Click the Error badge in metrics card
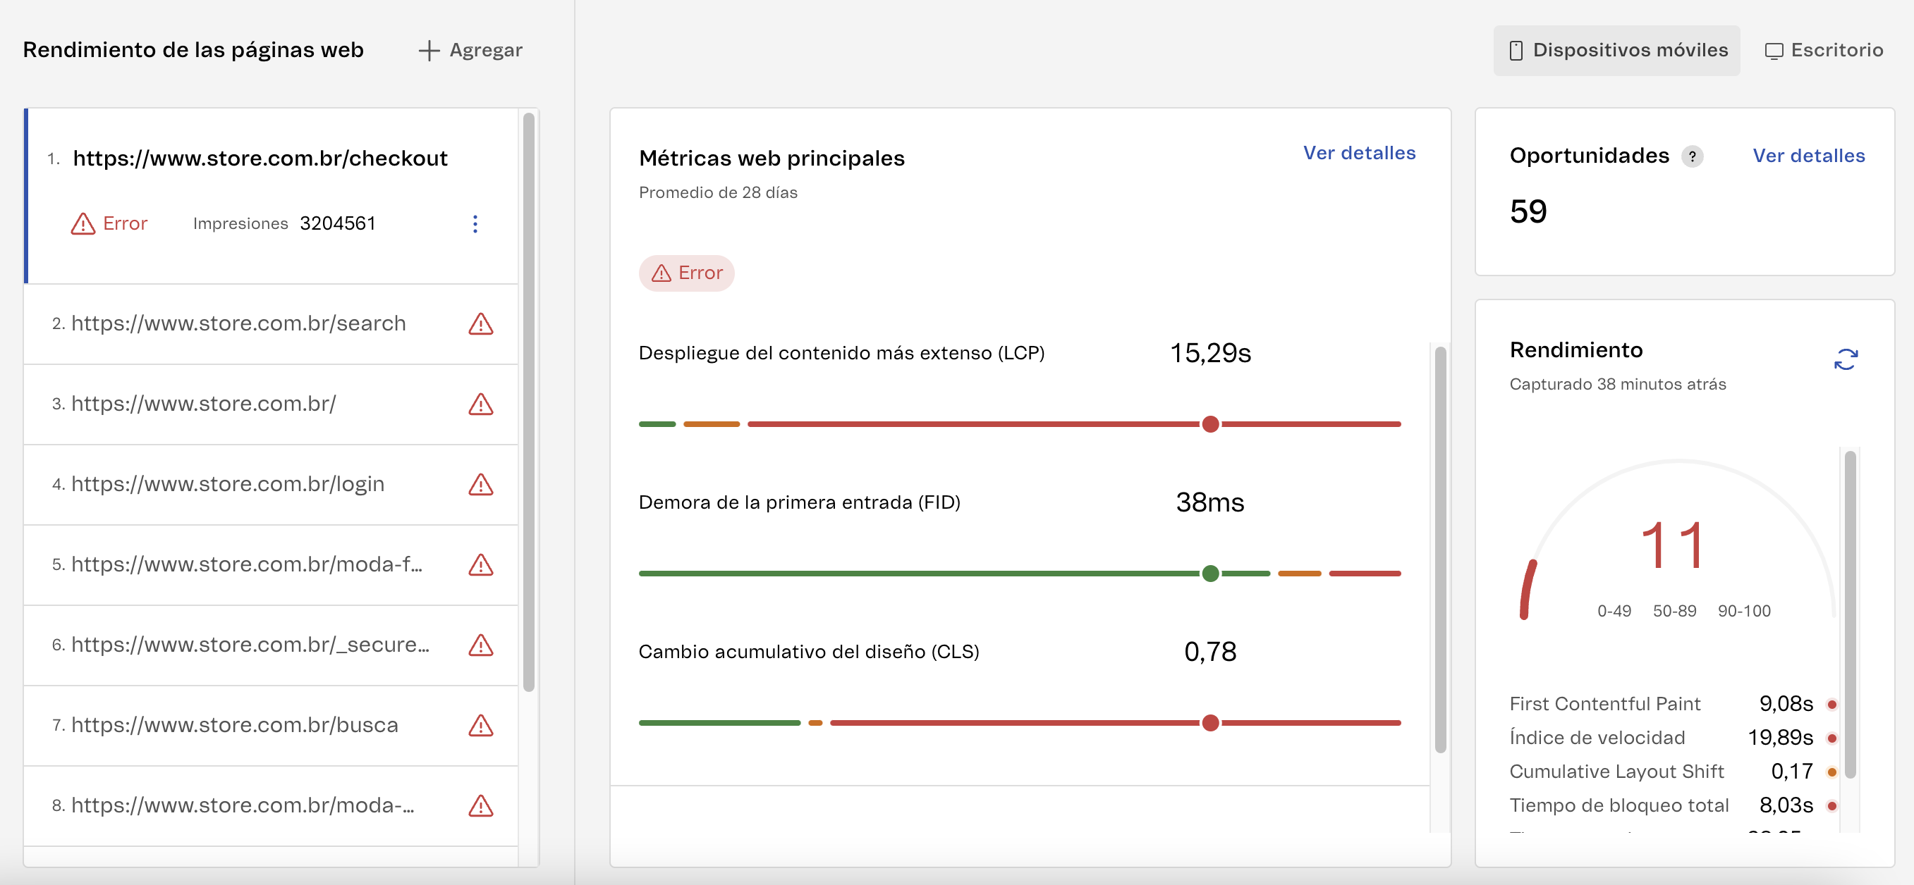The width and height of the screenshot is (1914, 885). point(685,273)
